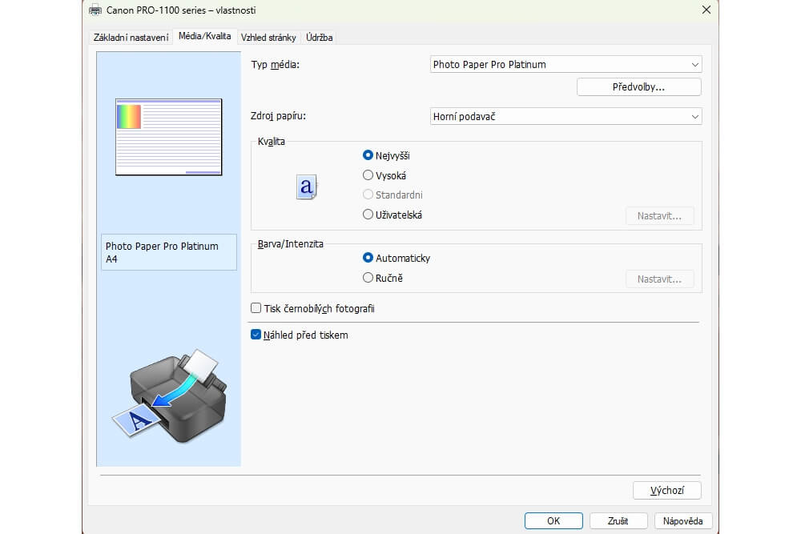This screenshot has width=801, height=534.
Task: Enable Tisk černobílých fotografií checkbox
Action: [256, 308]
